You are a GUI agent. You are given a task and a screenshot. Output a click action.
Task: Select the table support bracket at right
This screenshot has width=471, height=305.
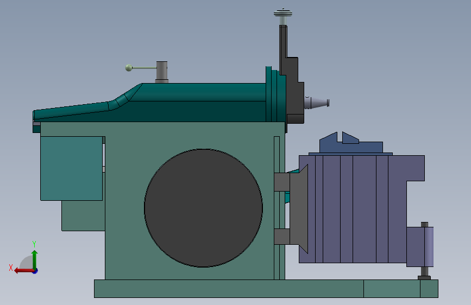tap(420, 247)
